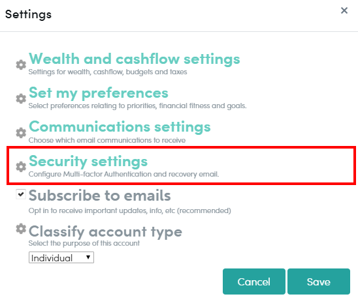Click Configure Multi-factor Authentication description text
Screen dimensions: 358x303
tap(123, 174)
